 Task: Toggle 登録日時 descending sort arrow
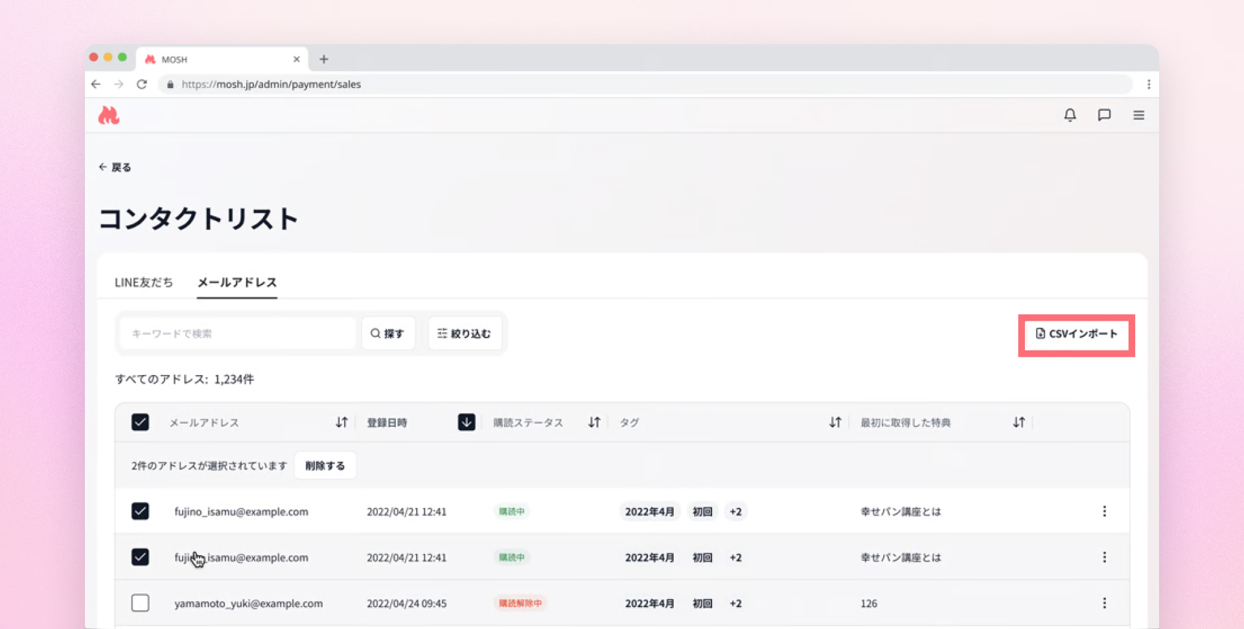(466, 422)
